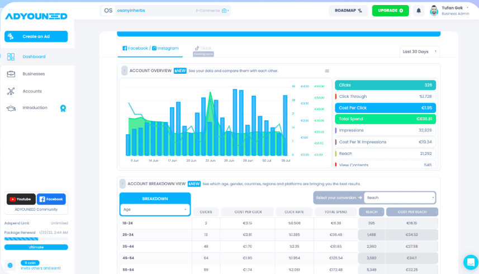
Task: Open the Last 30 Days dropdown
Action: [x=419, y=51]
